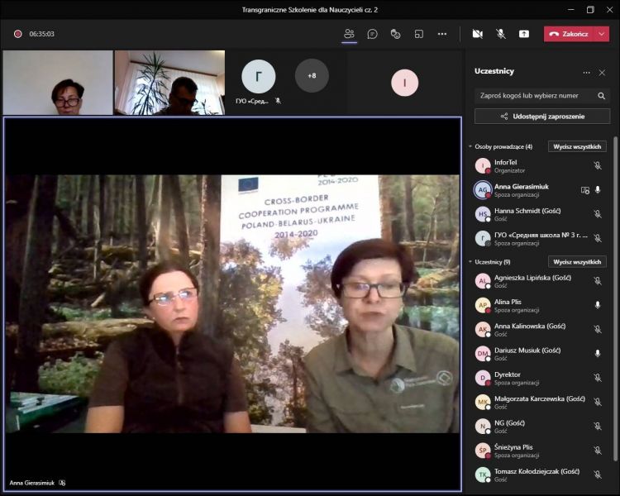Open dropdown arrow beside Zakończ button

coord(602,34)
